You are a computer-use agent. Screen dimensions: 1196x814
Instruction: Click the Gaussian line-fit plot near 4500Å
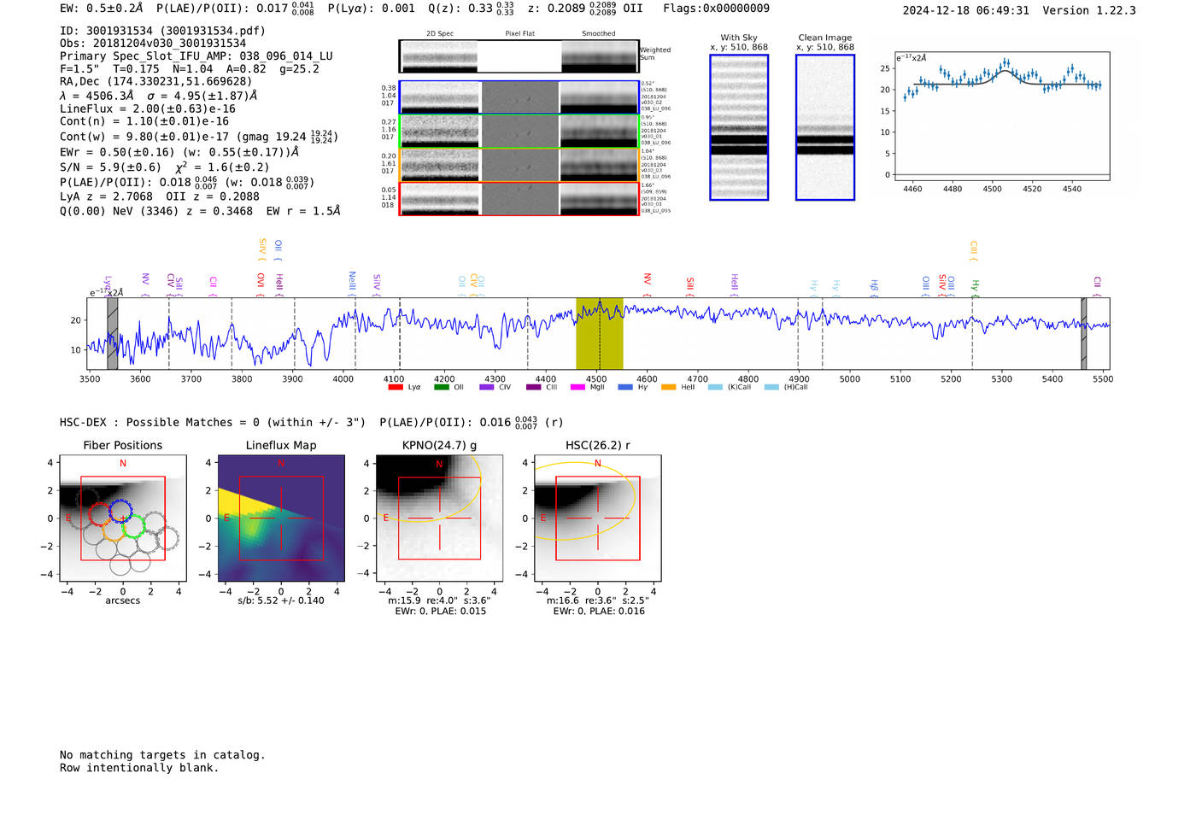(1002, 116)
